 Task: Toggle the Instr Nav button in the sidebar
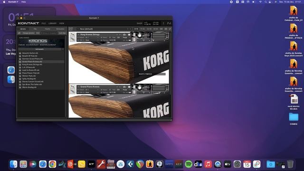(x=62, y=33)
